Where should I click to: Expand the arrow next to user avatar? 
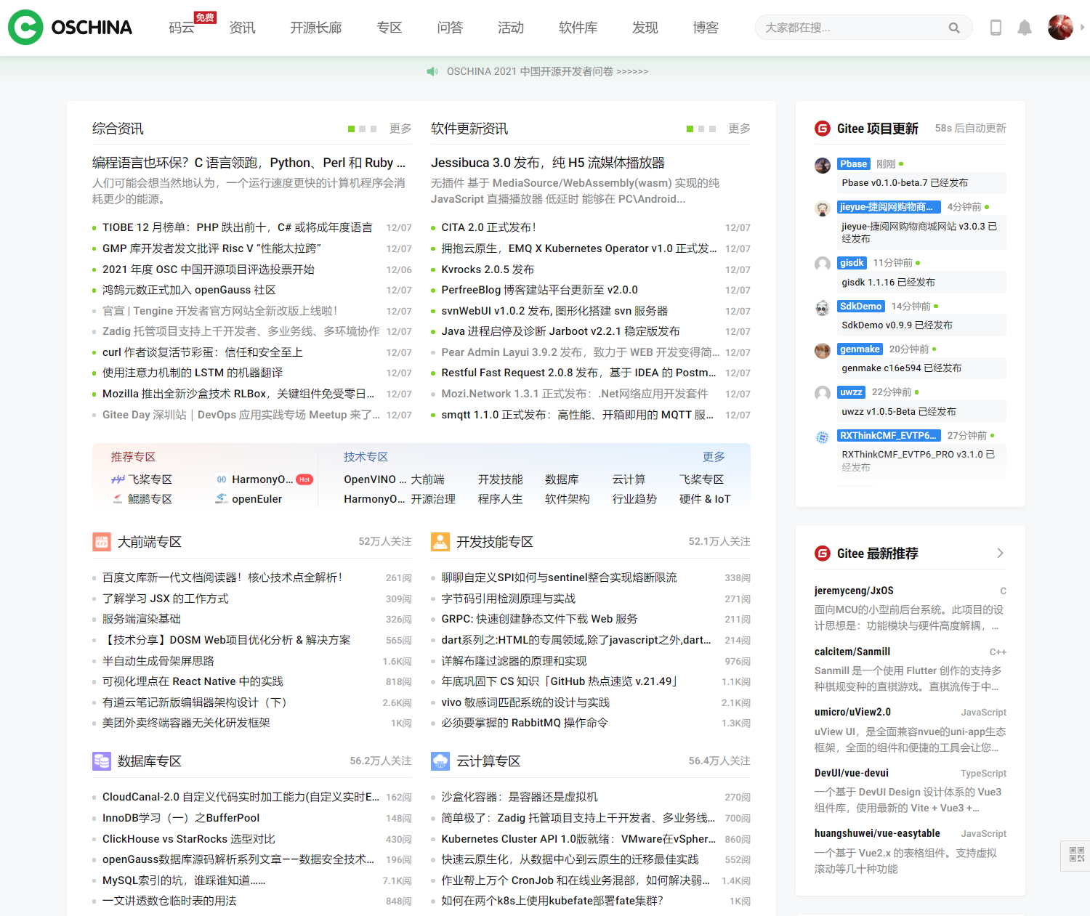(x=1082, y=28)
